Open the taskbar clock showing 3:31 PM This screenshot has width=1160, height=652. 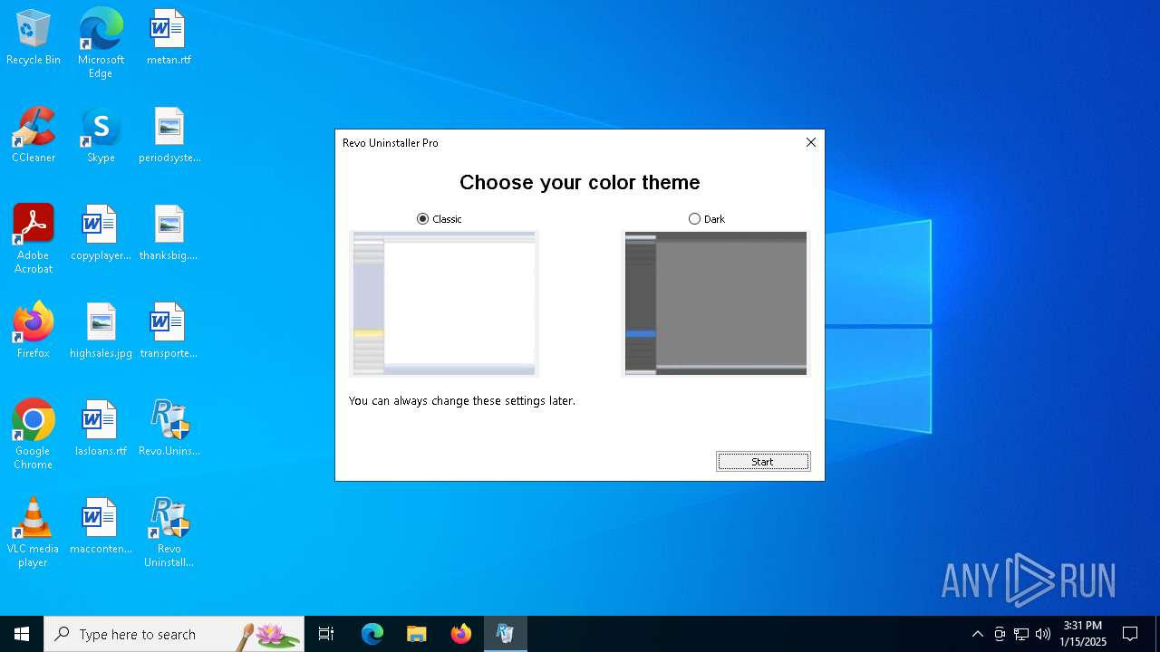1083,634
